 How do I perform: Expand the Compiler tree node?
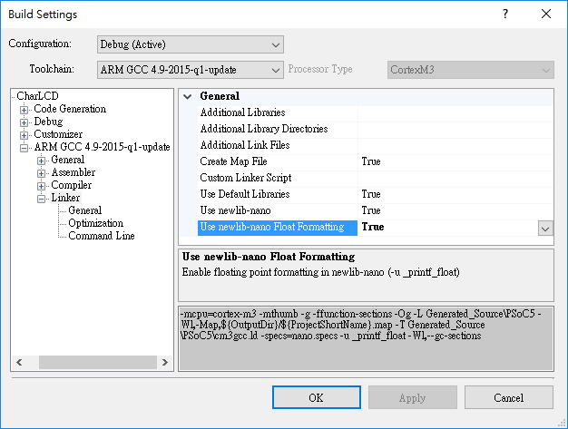42,186
